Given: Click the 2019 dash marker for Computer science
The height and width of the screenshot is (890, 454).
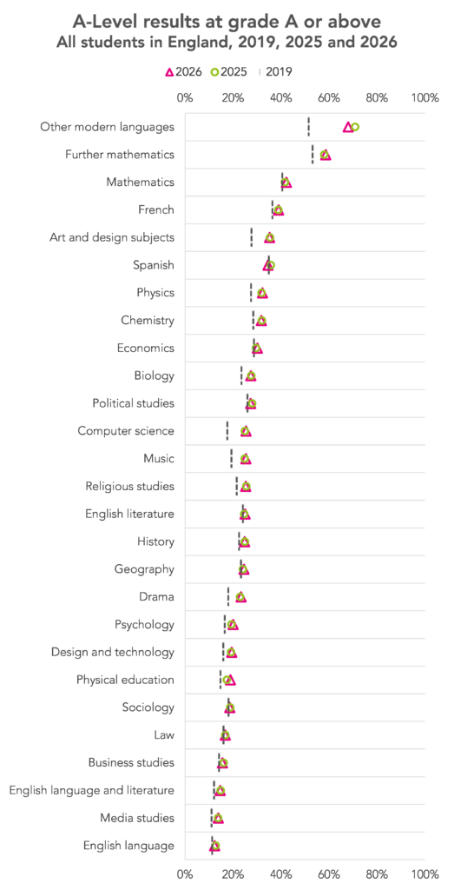Looking at the screenshot, I should [x=227, y=431].
